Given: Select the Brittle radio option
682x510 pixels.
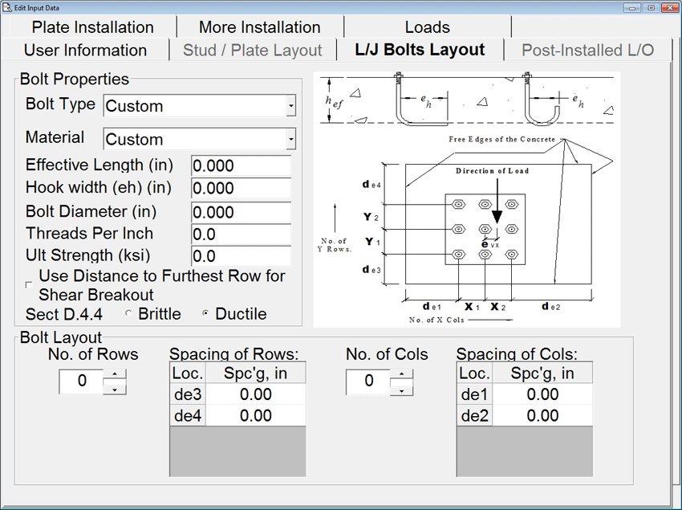Looking at the screenshot, I should point(128,314).
